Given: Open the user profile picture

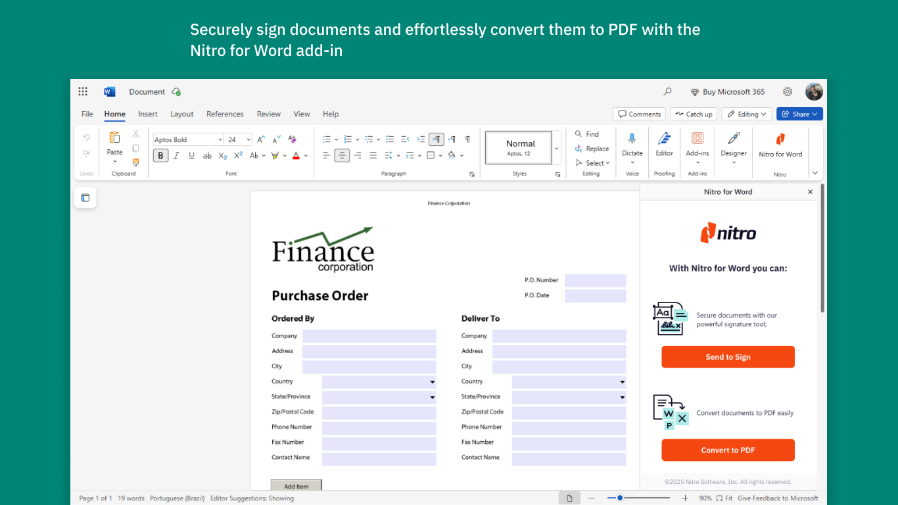Looking at the screenshot, I should [814, 92].
